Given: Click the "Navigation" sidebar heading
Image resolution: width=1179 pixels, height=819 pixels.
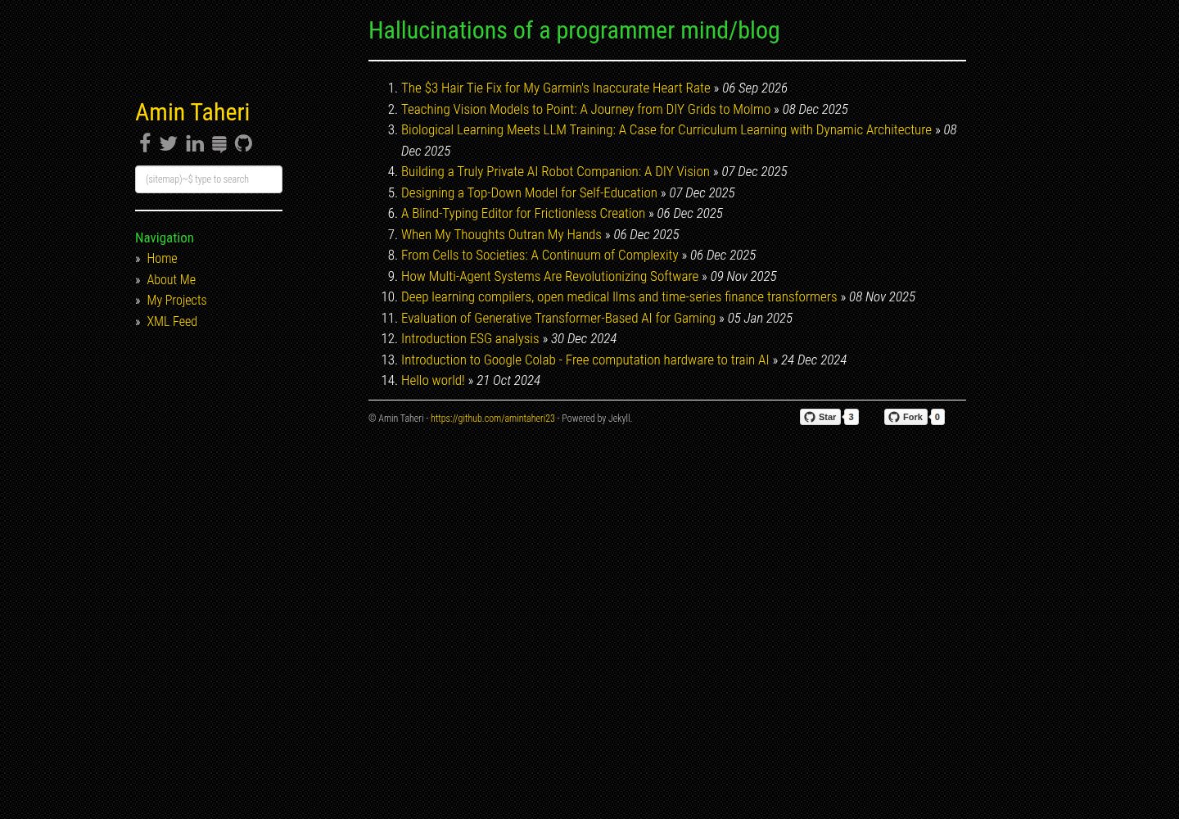Looking at the screenshot, I should point(165,238).
